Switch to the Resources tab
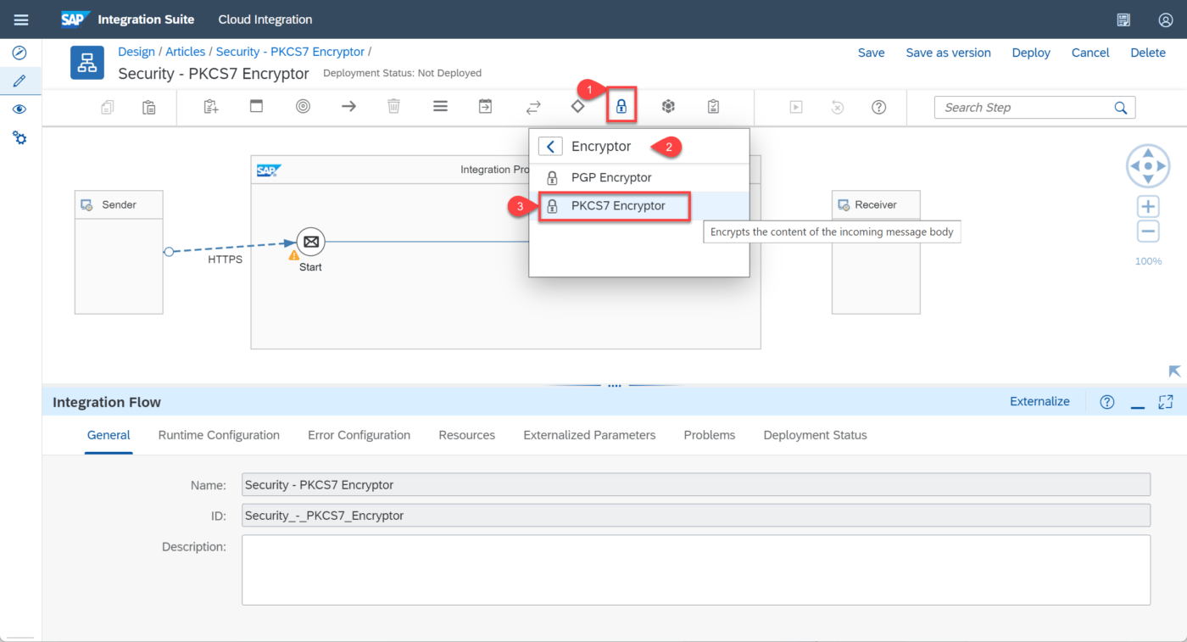 (x=466, y=435)
